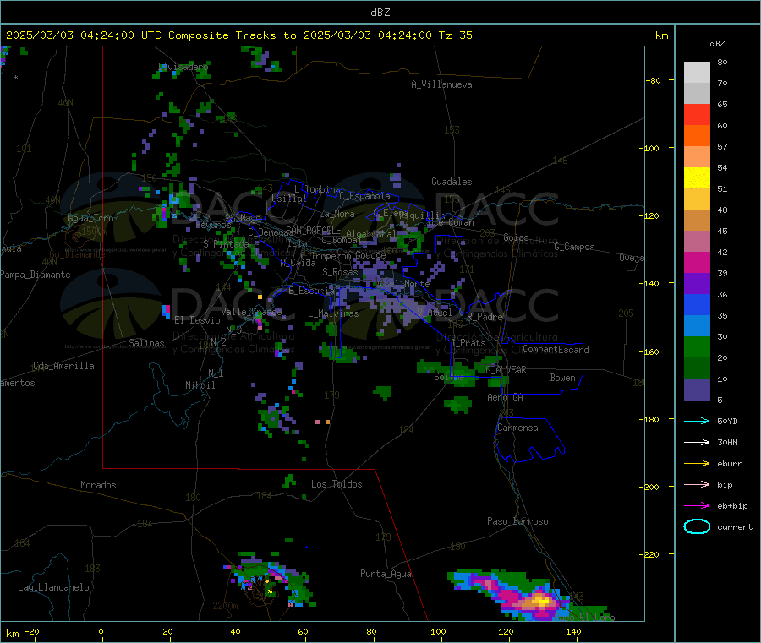761x643 pixels.
Task: Click the 'G_Campos' place label
Action: (x=574, y=247)
